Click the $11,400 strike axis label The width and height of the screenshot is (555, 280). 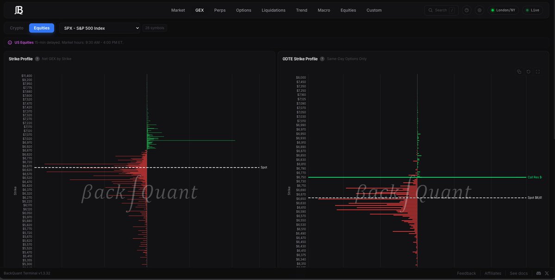(26, 76)
